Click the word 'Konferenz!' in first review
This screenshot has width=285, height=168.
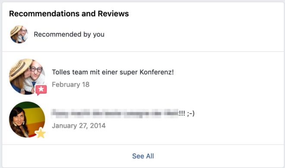coord(157,72)
